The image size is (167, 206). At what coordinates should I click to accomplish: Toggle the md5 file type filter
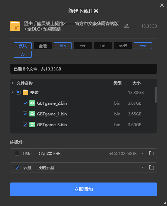[x=123, y=46]
